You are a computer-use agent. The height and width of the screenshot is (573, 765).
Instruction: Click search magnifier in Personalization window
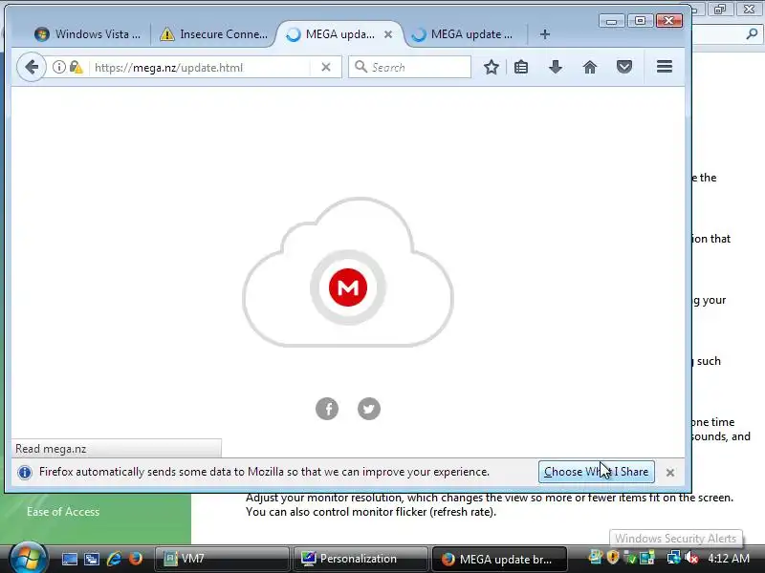pos(752,33)
